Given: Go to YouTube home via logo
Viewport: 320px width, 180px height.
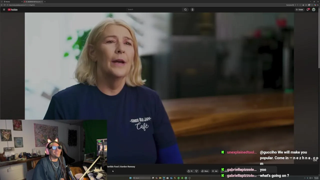Looking at the screenshot, I should click(12, 9).
